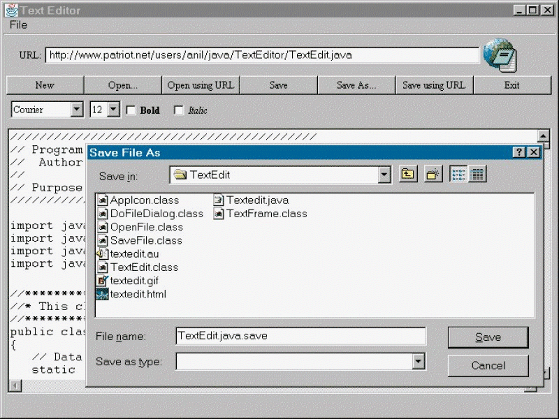Enable the Bold checkbox
559x419 pixels.
click(x=131, y=110)
